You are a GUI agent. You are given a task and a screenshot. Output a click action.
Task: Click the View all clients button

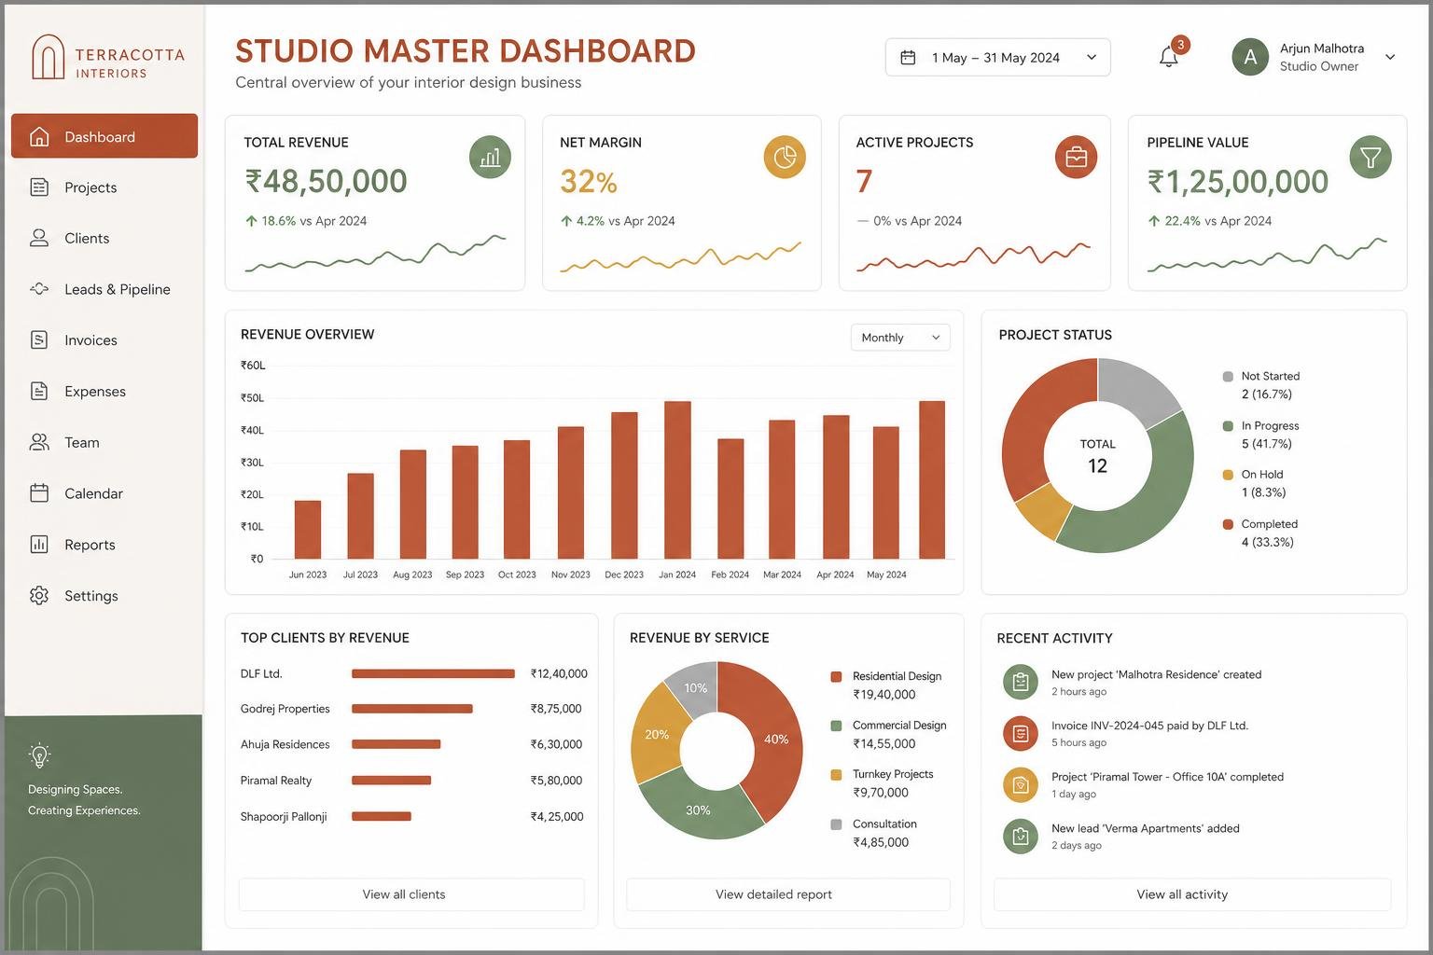411,894
